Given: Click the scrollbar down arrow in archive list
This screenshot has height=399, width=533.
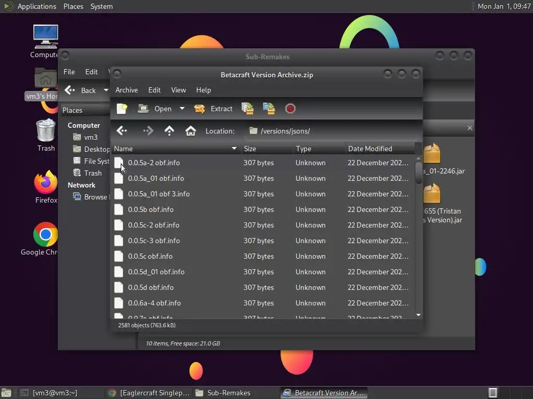Looking at the screenshot, I should click(418, 315).
